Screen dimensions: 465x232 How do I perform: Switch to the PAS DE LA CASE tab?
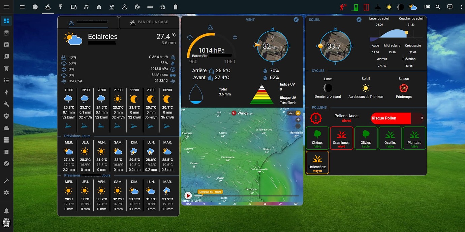tap(149, 22)
